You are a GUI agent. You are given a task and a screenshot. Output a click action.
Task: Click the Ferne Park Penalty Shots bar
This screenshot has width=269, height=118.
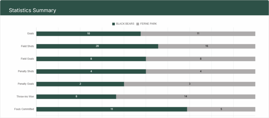[x=200, y=71]
